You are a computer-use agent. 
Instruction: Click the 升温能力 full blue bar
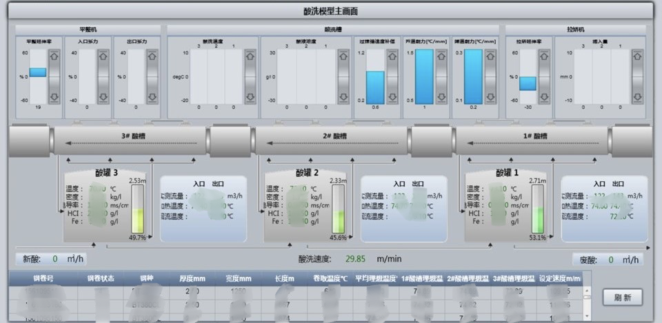pos(424,76)
